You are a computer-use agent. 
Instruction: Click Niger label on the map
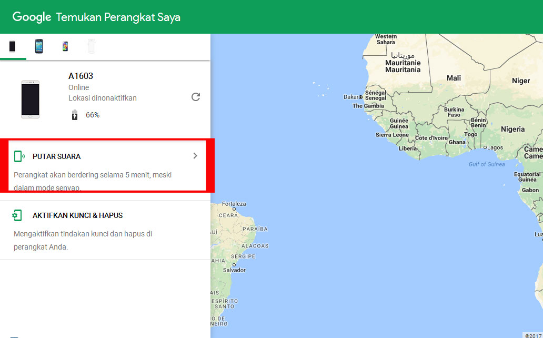coord(521,81)
